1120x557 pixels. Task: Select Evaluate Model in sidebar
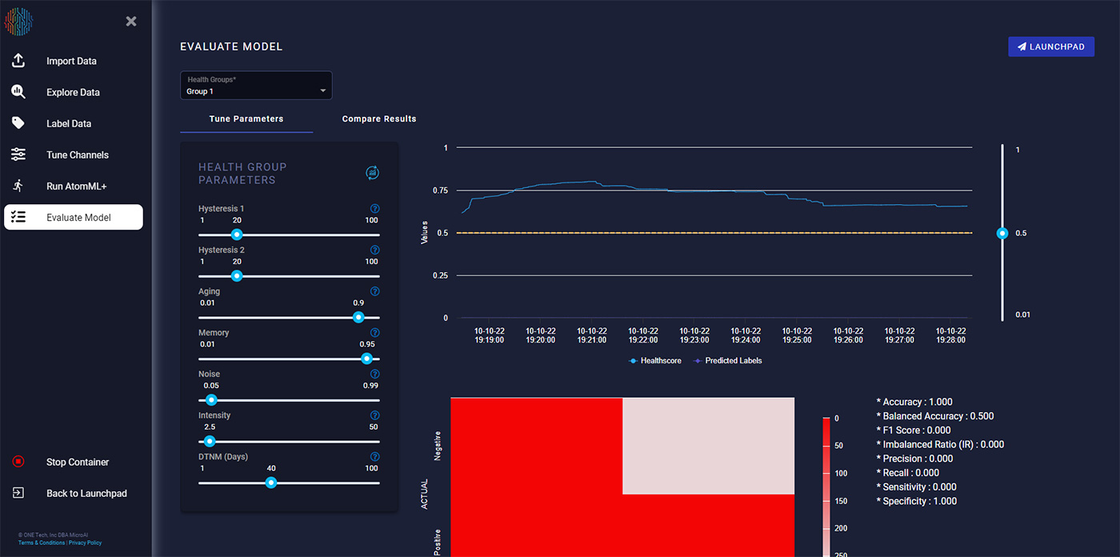point(74,217)
